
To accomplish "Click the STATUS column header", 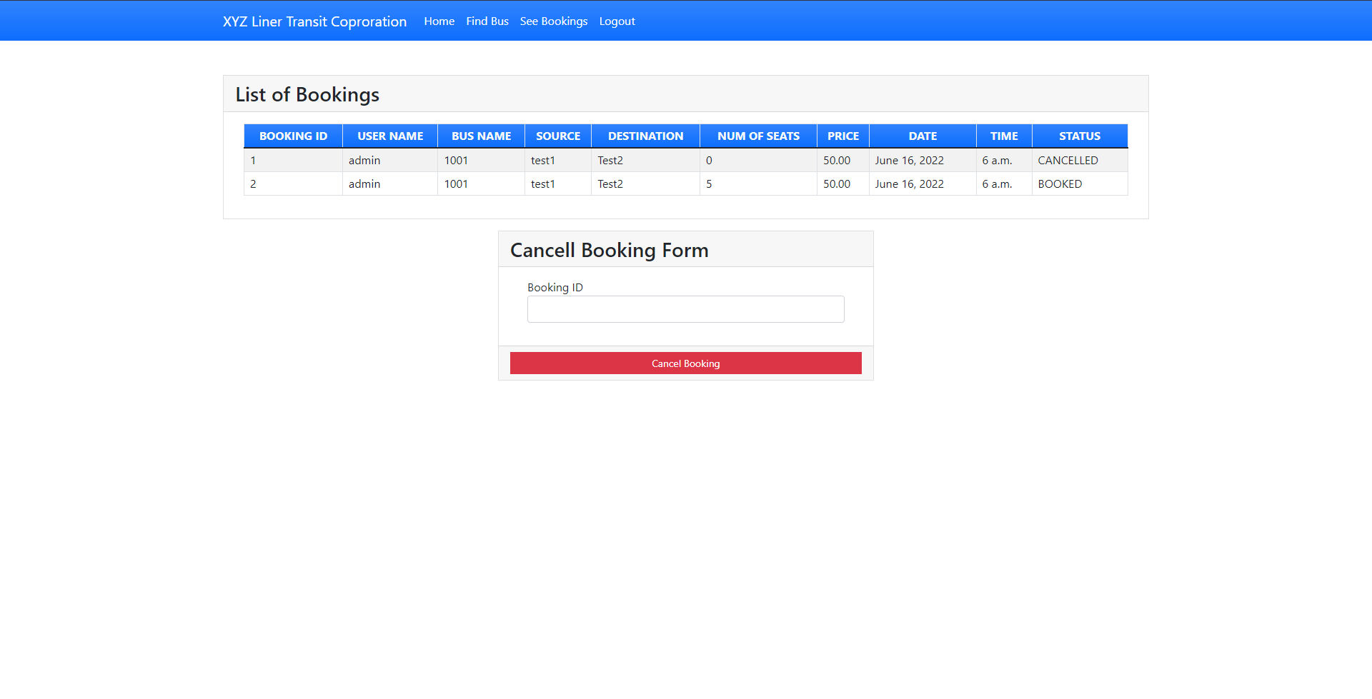I will coord(1080,136).
